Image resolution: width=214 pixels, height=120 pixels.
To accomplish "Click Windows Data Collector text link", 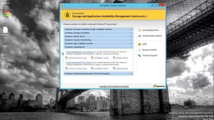I will pos(152,36).
